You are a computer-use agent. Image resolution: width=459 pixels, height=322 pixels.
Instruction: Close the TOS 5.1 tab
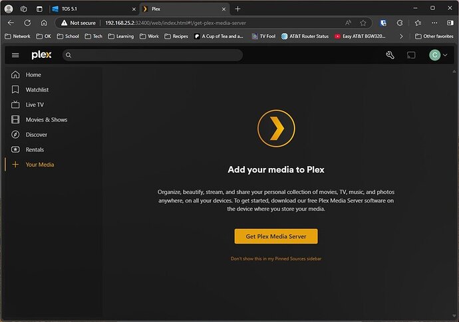pos(134,9)
